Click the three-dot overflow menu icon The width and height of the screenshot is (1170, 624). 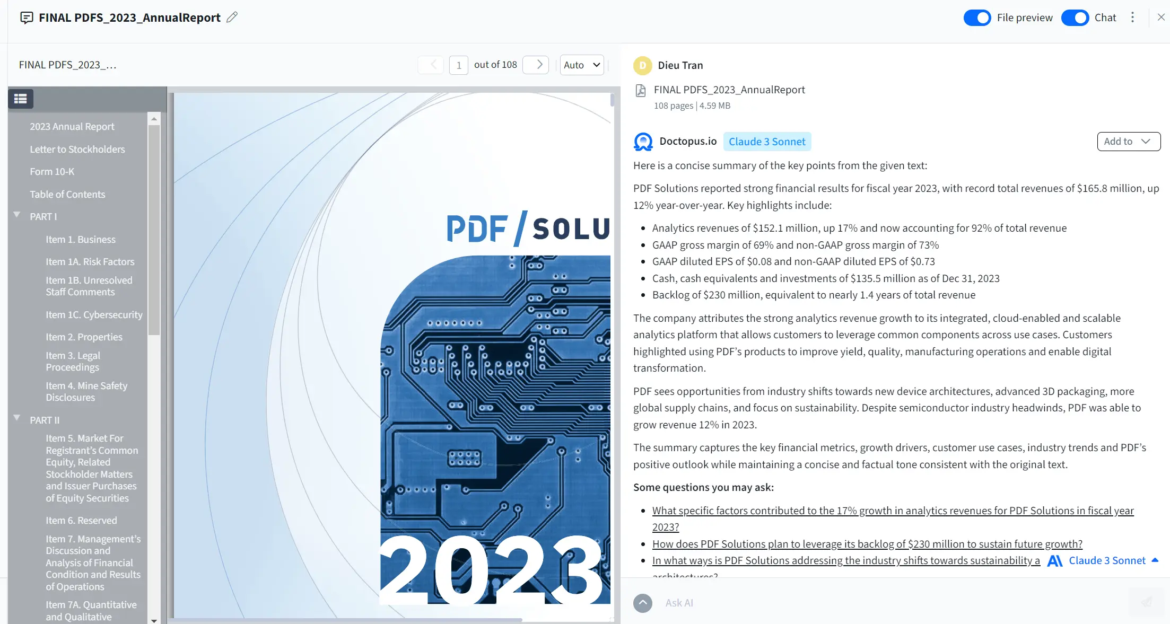tap(1131, 17)
